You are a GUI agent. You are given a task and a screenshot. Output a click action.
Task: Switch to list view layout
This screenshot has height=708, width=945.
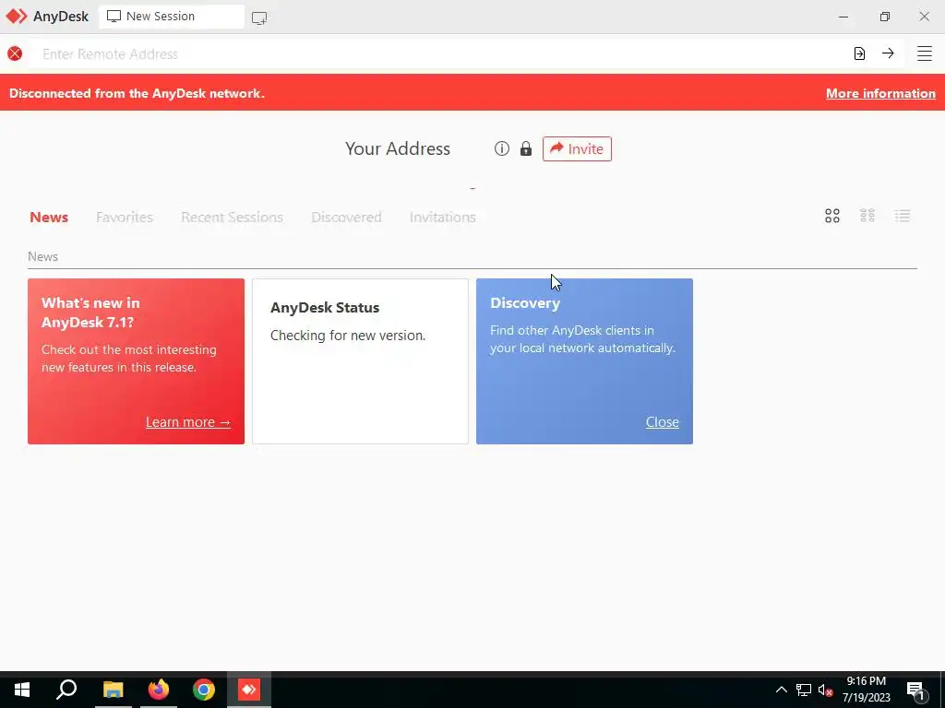(x=903, y=216)
